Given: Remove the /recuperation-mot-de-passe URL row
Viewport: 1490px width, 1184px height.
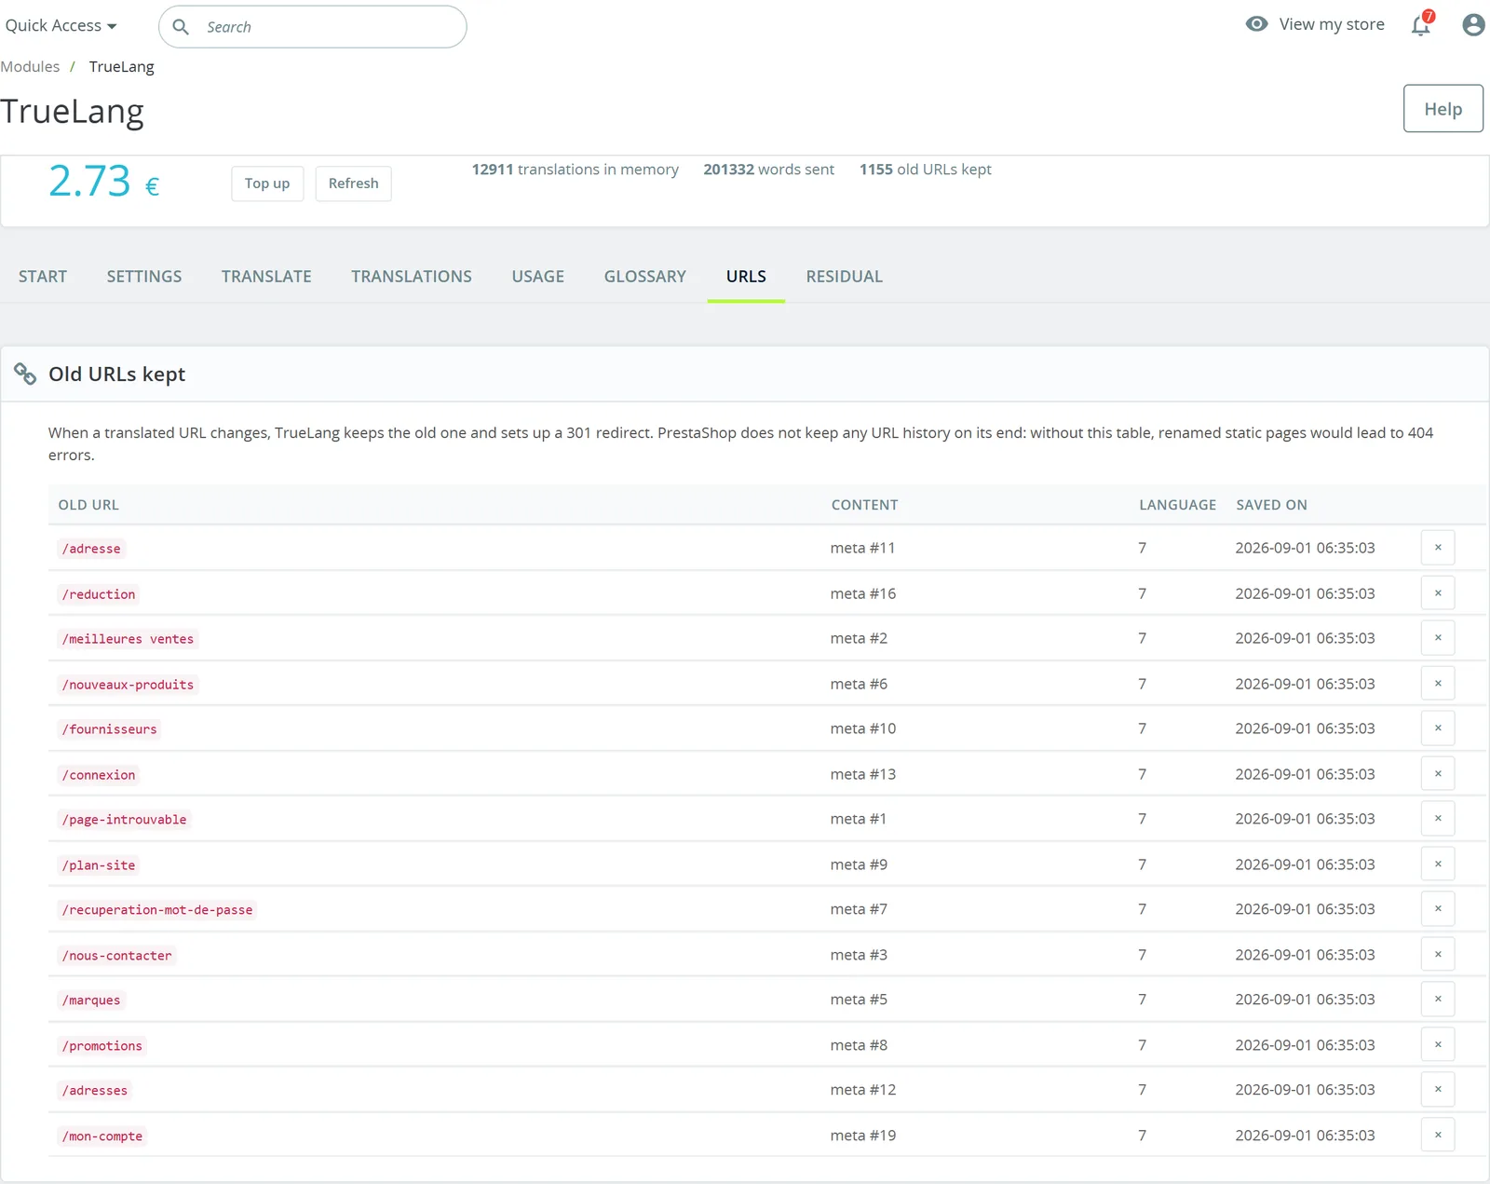Looking at the screenshot, I should tap(1438, 909).
